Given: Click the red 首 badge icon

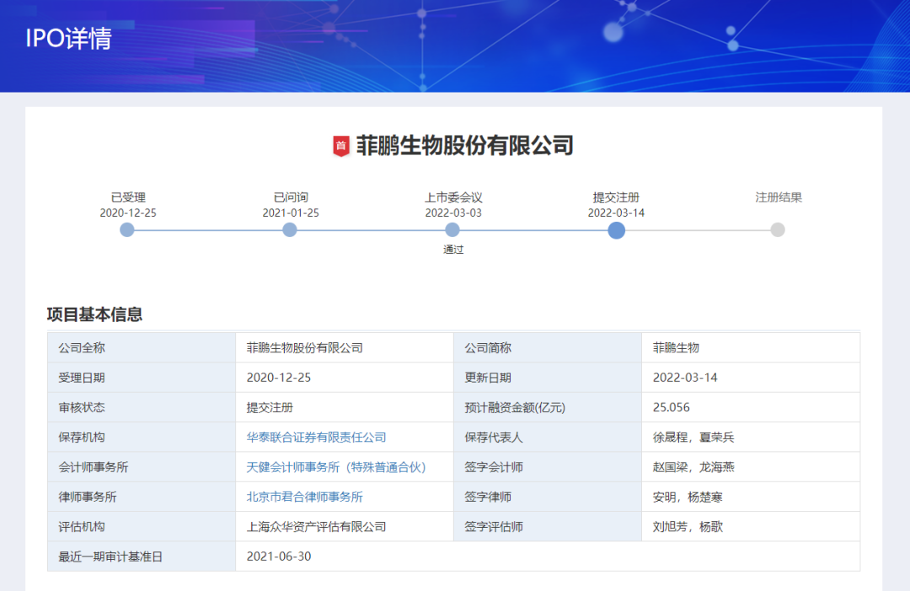Looking at the screenshot, I should 341,146.
